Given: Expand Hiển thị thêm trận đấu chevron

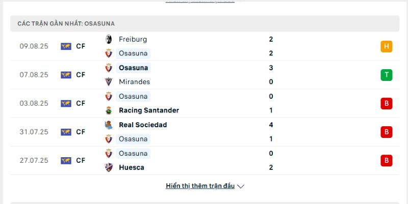Looking at the screenshot, I should [241, 186].
